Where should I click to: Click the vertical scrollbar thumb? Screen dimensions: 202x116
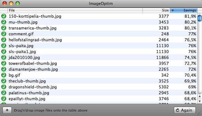click(200, 18)
